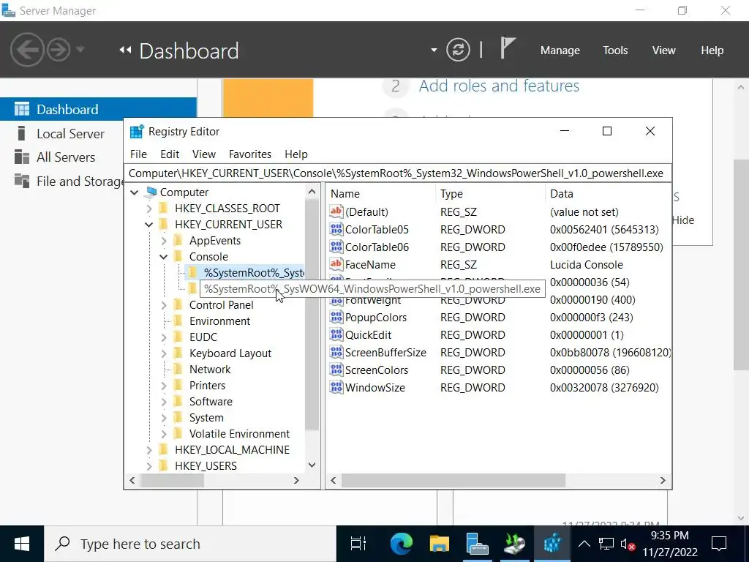Viewport: 749px width, 562px height.
Task: Click the Registry Editor title bar icon
Action: tap(137, 132)
